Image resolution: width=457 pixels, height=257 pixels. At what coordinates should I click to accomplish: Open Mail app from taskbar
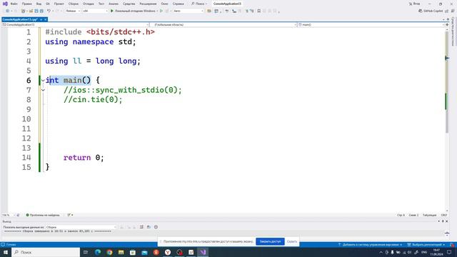point(144,252)
